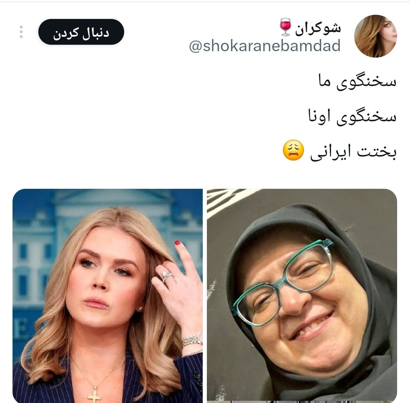Click the wristwatch in the left photo
Screen dimensions: 410x403
(x=192, y=340)
